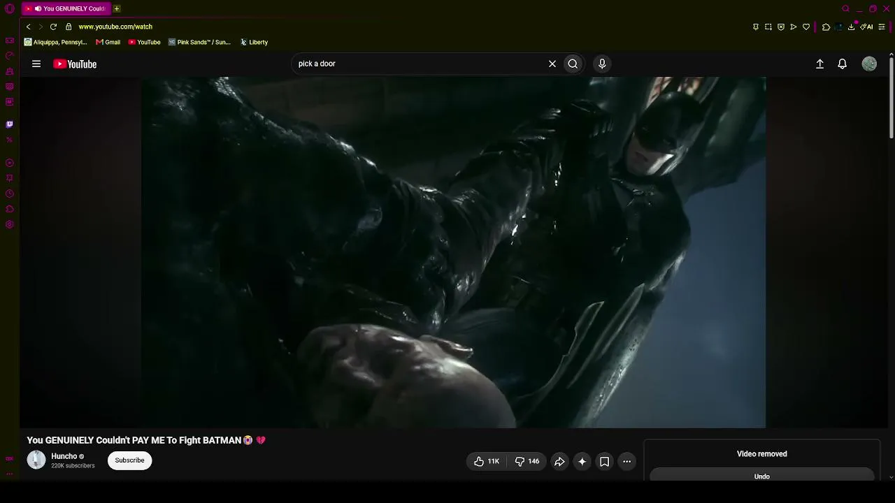This screenshot has height=503, width=895.
Task: Open the account avatar menu
Action: click(869, 64)
